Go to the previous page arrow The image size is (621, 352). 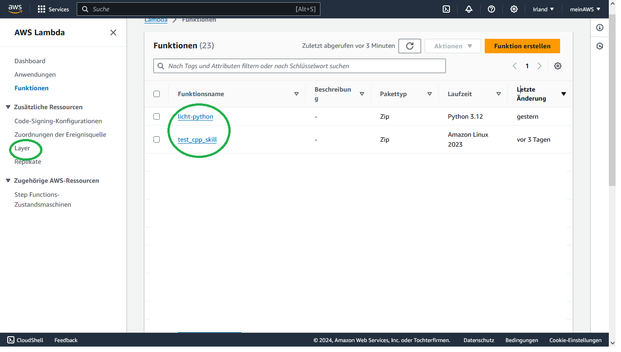(514, 66)
